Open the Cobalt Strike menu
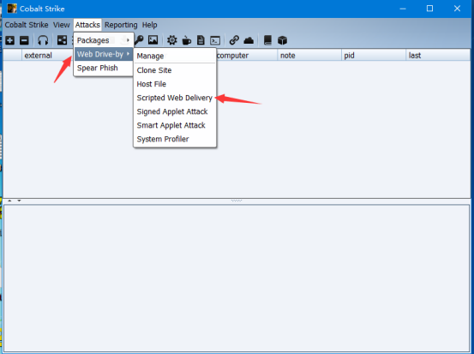Image resolution: width=474 pixels, height=354 pixels. (27, 25)
